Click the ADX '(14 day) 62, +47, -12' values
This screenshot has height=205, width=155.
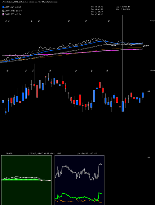tap(87, 153)
